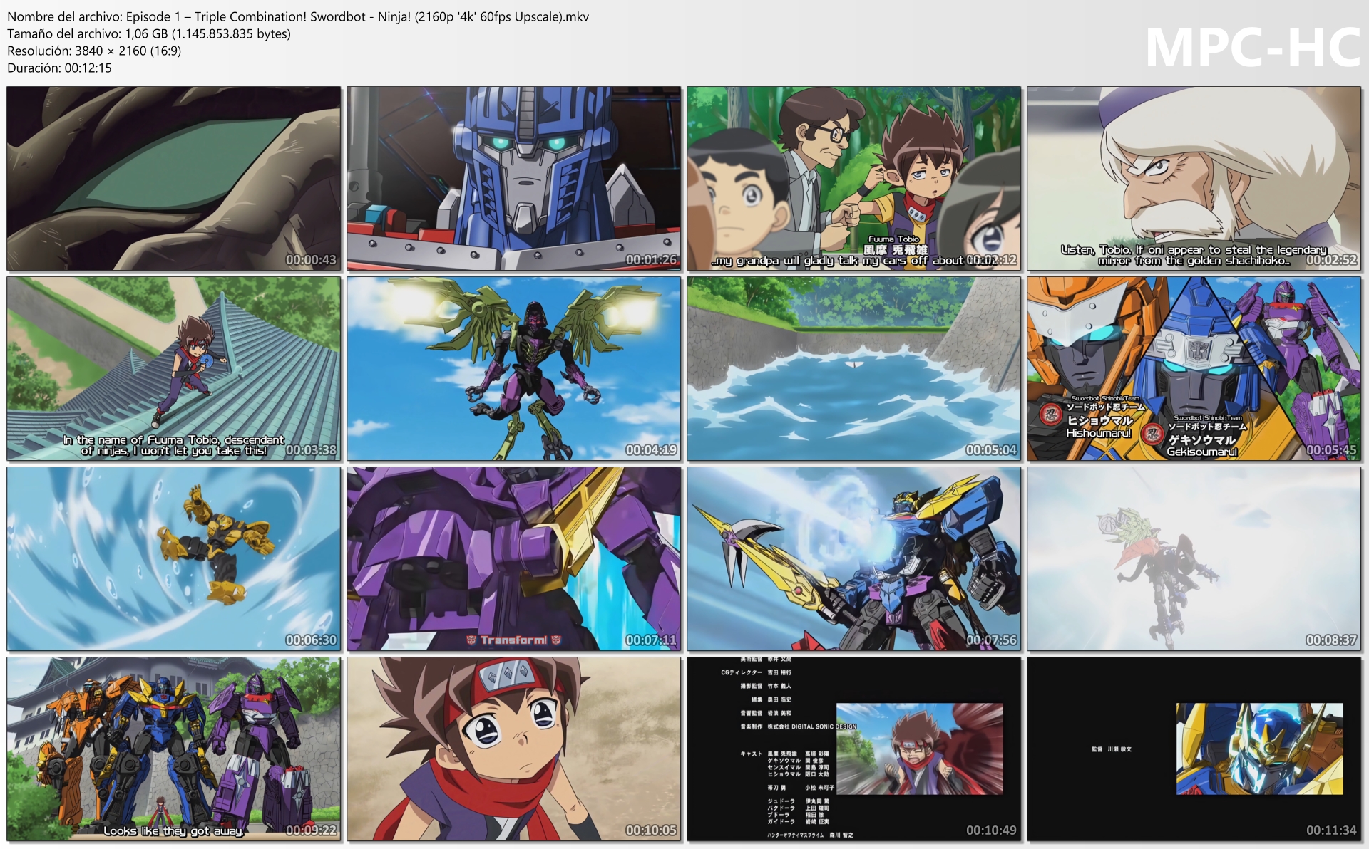The height and width of the screenshot is (849, 1369).
Task: Click the 'Duración: 00:12:15' line
Action: [x=59, y=68]
